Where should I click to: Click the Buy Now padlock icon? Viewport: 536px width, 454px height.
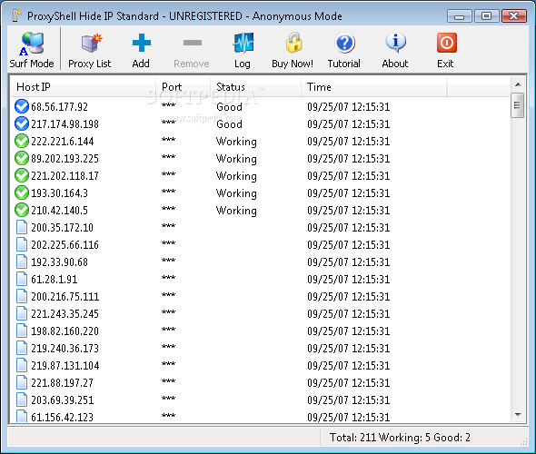pyautogui.click(x=293, y=43)
